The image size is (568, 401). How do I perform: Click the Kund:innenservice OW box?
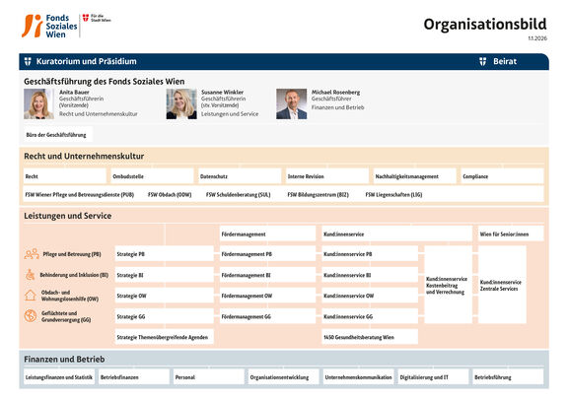point(370,296)
